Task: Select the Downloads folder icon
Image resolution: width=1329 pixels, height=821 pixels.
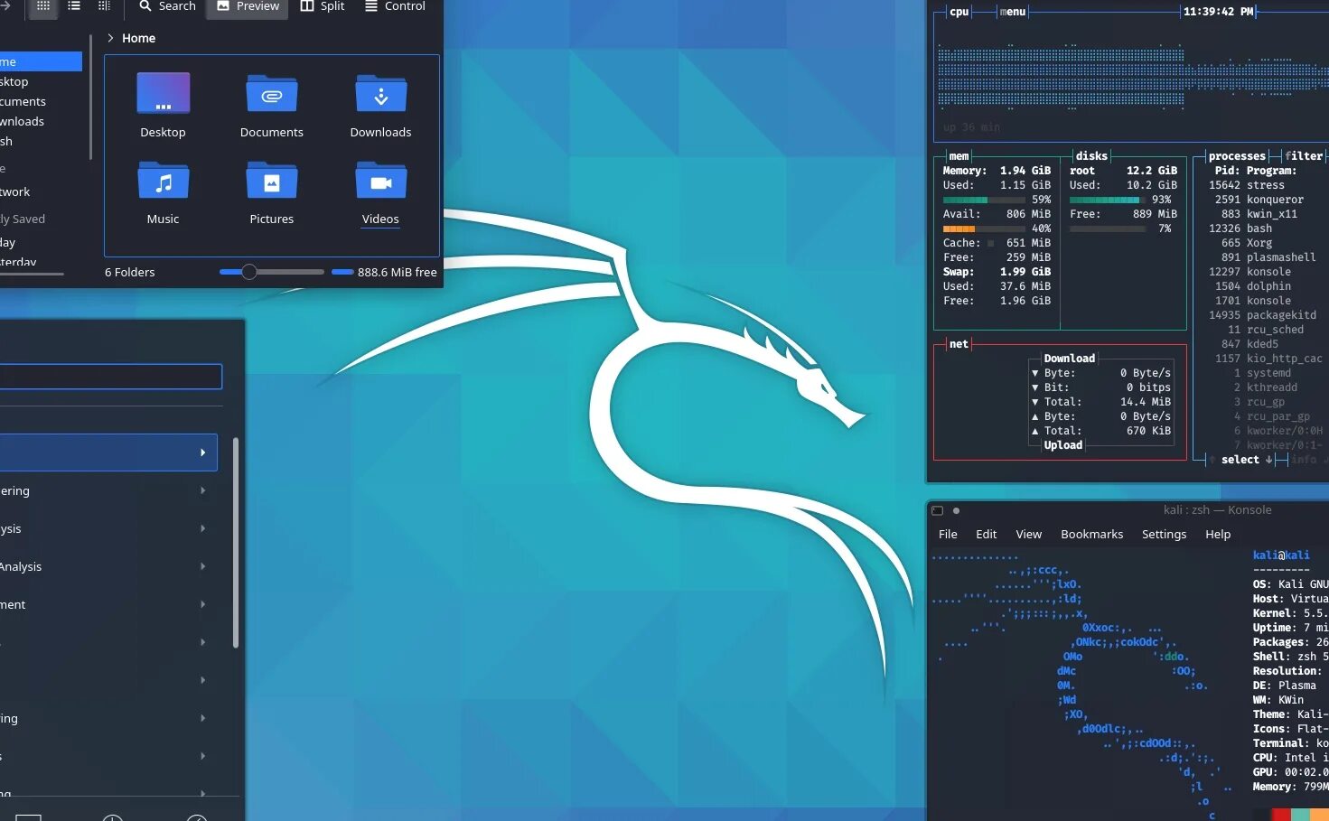Action: click(x=381, y=93)
